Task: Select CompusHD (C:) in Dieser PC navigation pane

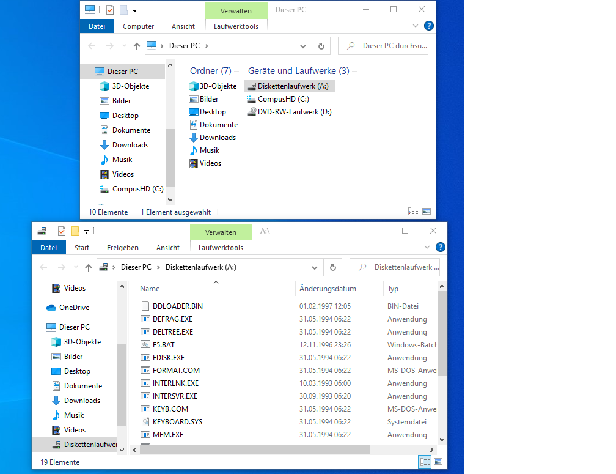Action: click(x=131, y=189)
